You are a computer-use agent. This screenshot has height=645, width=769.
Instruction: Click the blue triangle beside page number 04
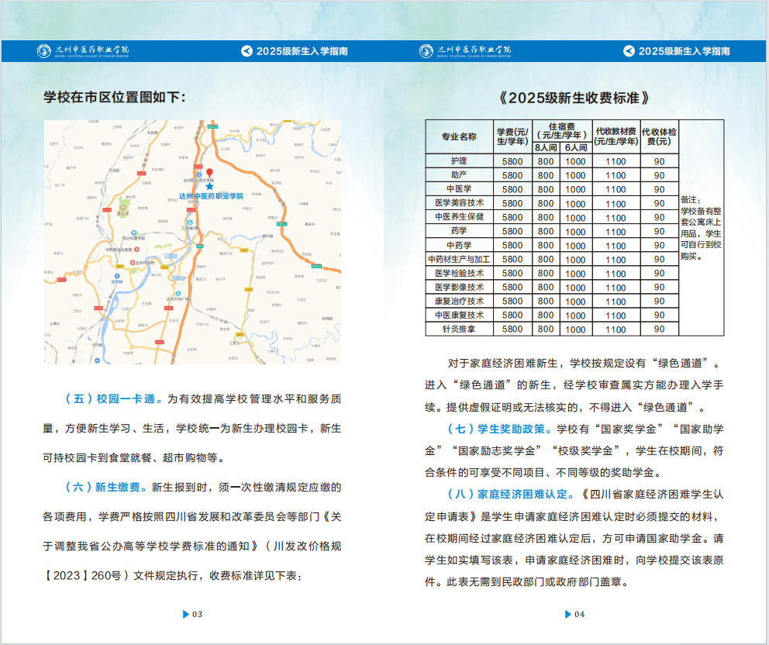coord(567,614)
